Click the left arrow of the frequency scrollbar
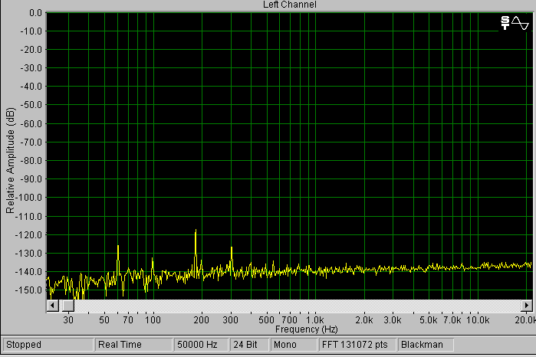This screenshot has width=536, height=357. (53, 305)
